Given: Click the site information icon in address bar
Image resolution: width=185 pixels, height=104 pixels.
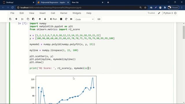Looking at the screenshot, I should tap(18, 8).
